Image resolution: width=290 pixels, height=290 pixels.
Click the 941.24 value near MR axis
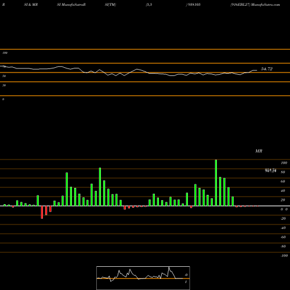(x=270, y=171)
